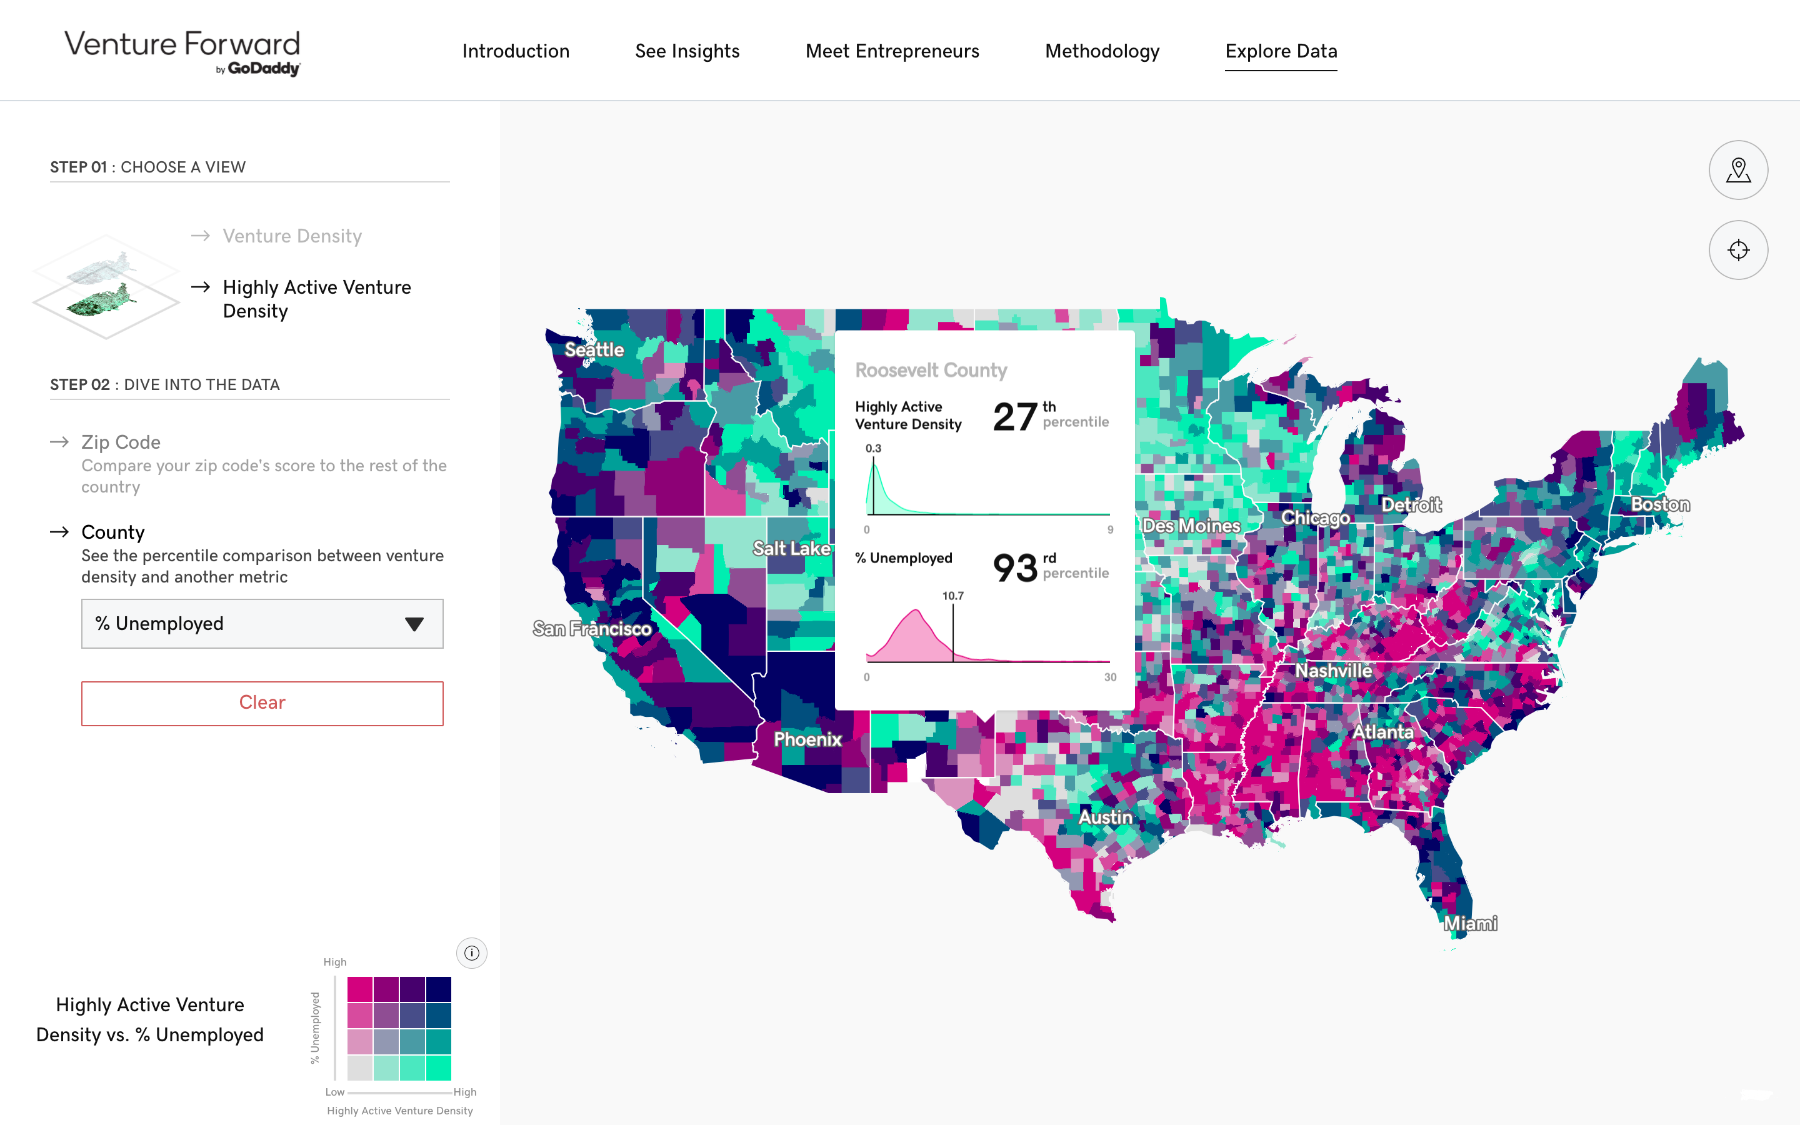The width and height of the screenshot is (1800, 1125).
Task: Click the top-left magenta legend swatch
Action: click(x=360, y=989)
